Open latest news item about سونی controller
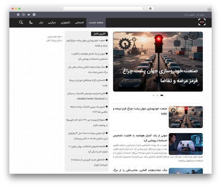Screen dimensions: 221x187 (89, 56)
